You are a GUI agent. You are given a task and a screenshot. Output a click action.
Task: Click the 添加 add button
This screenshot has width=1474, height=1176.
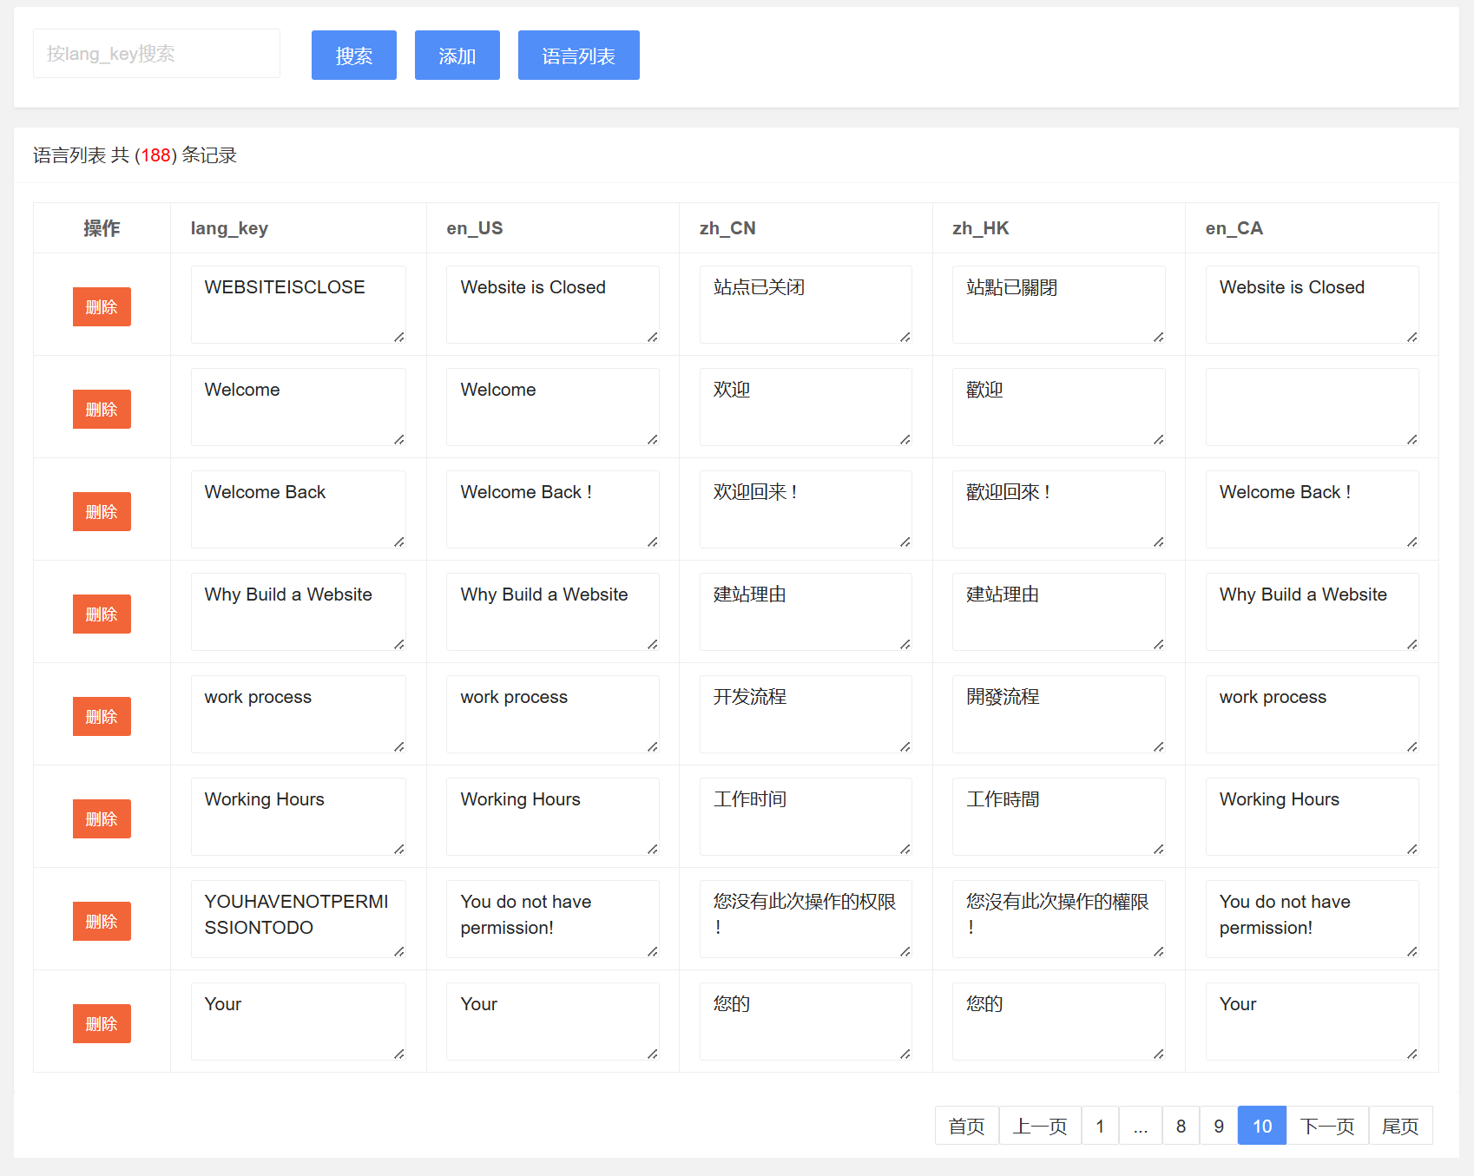click(x=457, y=56)
